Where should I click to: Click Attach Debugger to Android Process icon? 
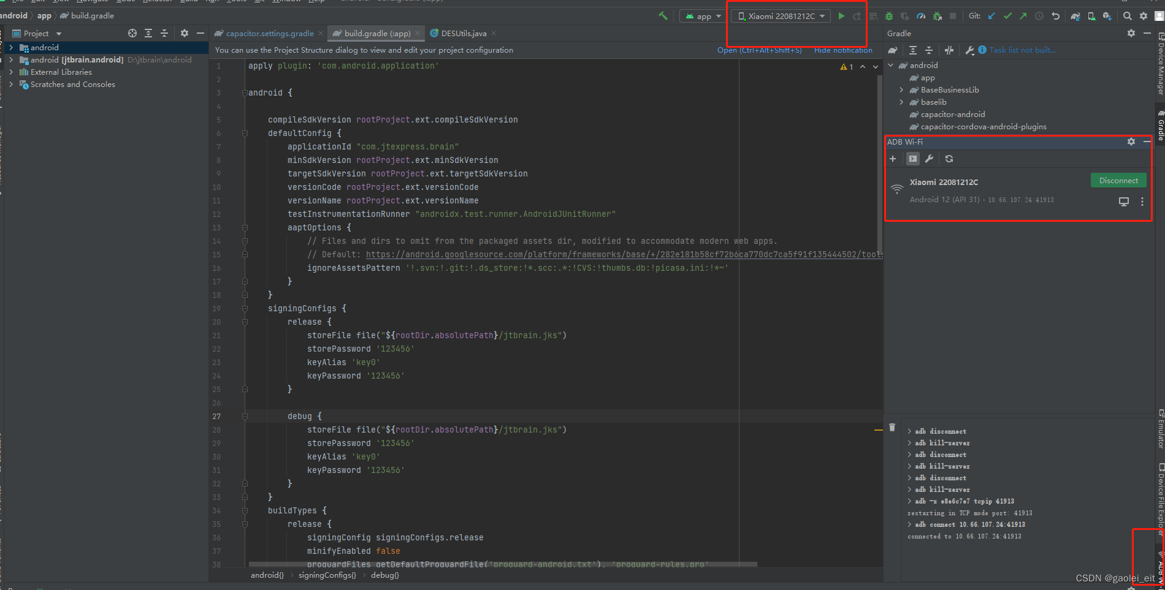click(937, 16)
